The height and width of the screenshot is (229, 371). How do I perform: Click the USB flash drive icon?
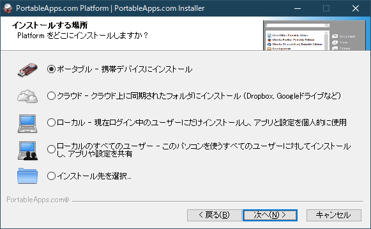[27, 70]
